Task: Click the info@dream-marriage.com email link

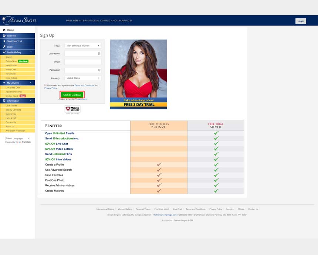Action: (165, 215)
